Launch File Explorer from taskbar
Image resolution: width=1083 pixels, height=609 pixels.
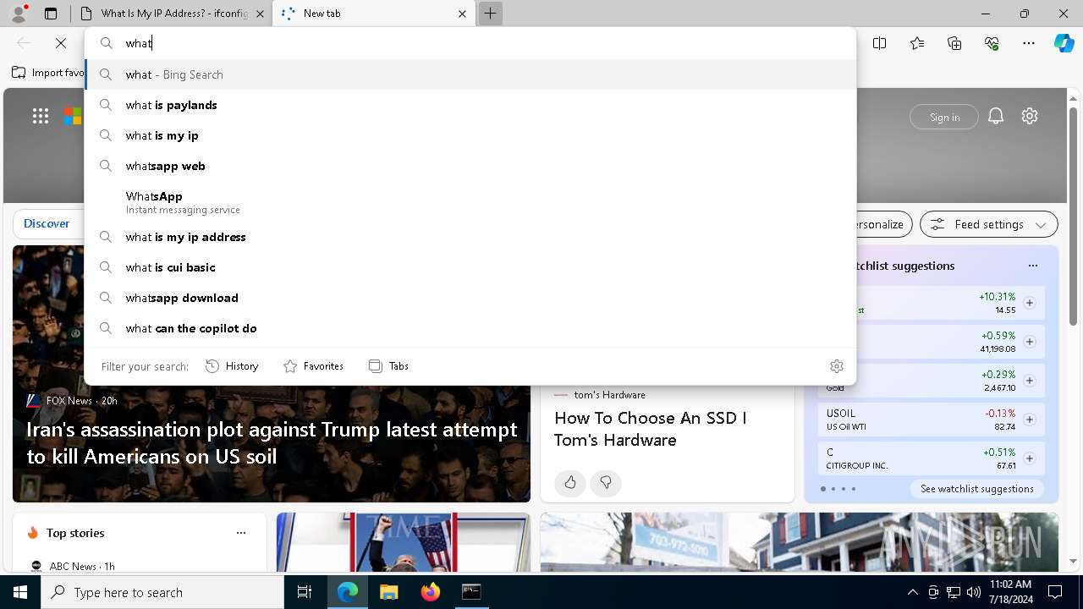388,592
